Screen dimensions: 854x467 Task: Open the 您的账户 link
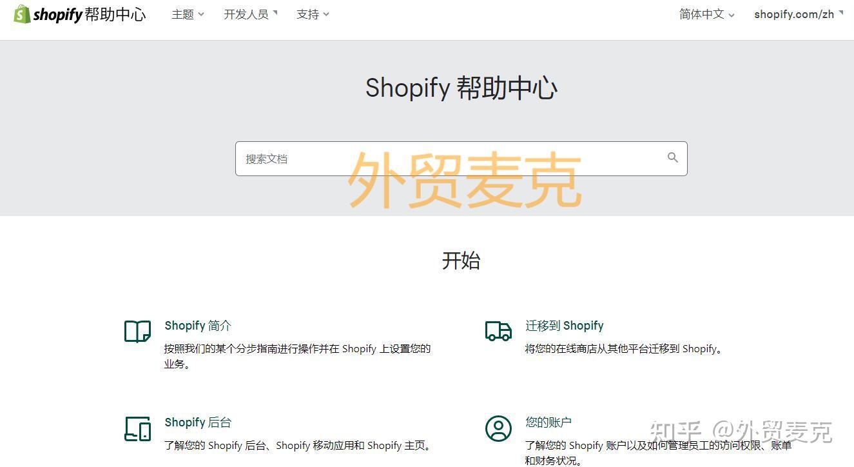coord(548,422)
